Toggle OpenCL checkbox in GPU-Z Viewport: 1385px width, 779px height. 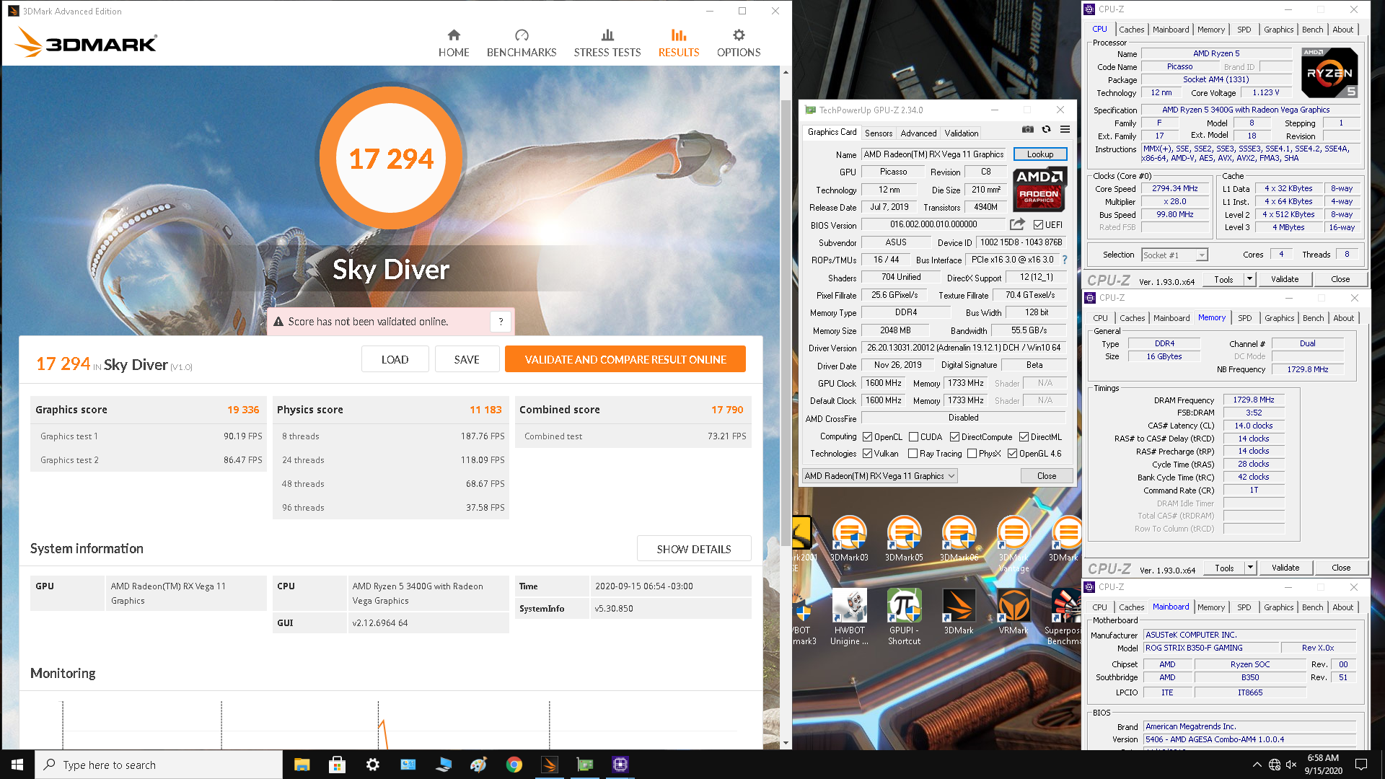tap(868, 437)
